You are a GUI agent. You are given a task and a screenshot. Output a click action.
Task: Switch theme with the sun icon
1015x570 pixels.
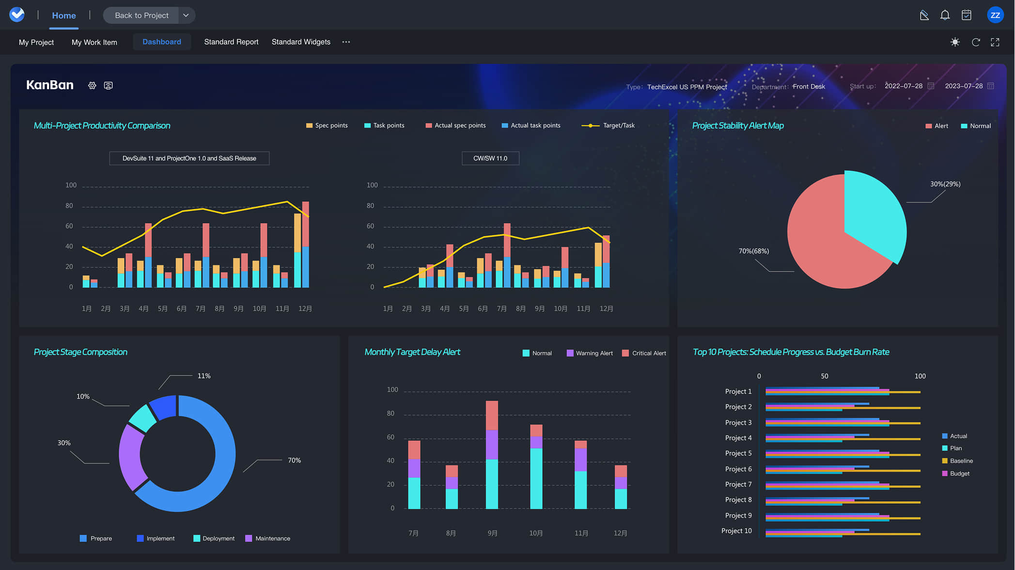(955, 42)
